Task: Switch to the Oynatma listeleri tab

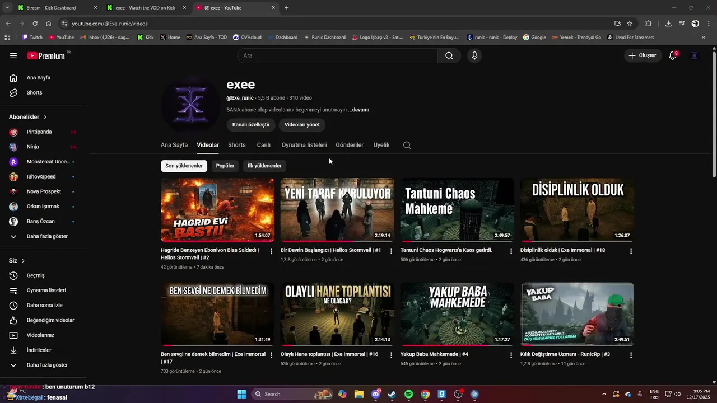Action: [x=304, y=145]
